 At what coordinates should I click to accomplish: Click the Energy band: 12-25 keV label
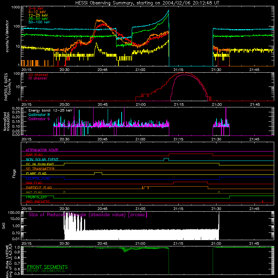point(50,111)
